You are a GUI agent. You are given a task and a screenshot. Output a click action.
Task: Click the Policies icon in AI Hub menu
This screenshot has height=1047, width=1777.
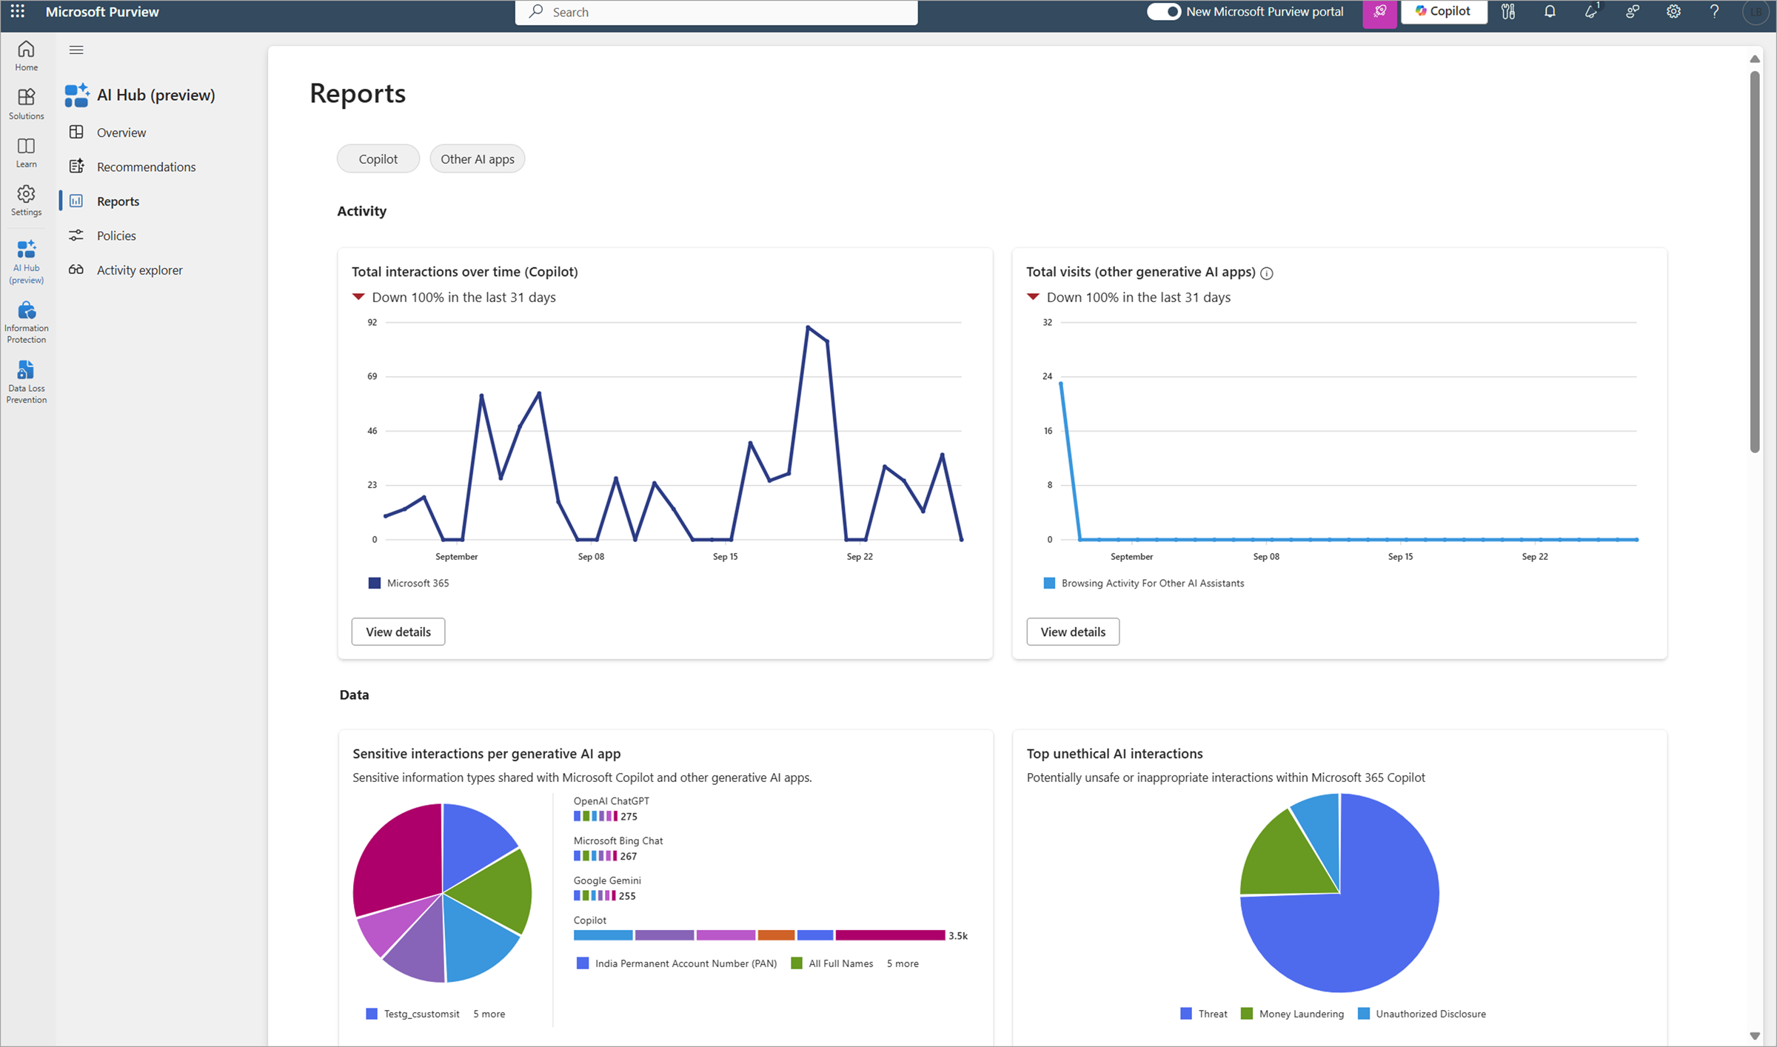tap(76, 234)
